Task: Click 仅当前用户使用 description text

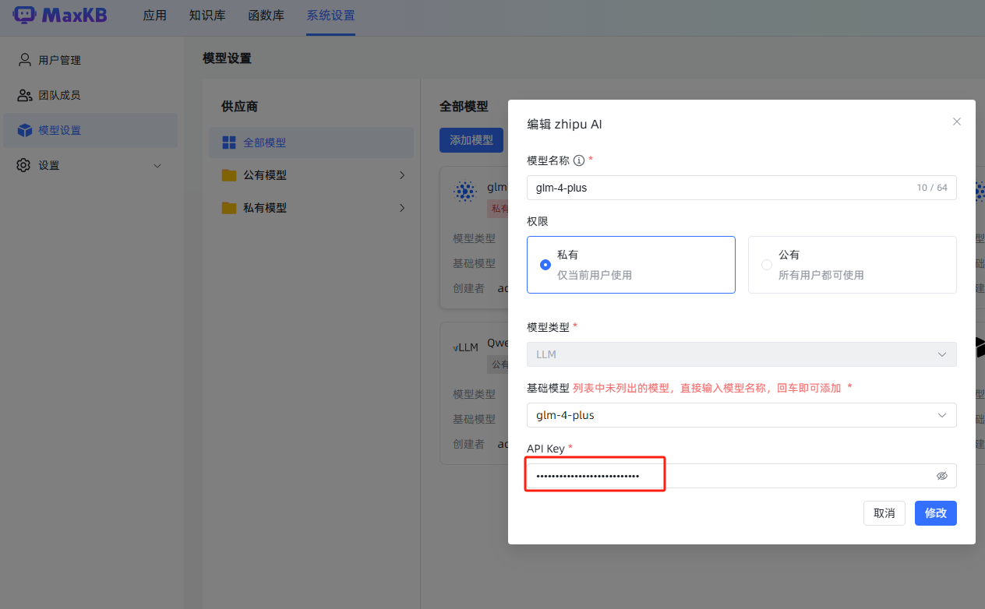Action: 595,275
